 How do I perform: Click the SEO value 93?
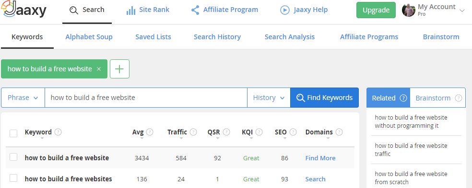(284, 179)
